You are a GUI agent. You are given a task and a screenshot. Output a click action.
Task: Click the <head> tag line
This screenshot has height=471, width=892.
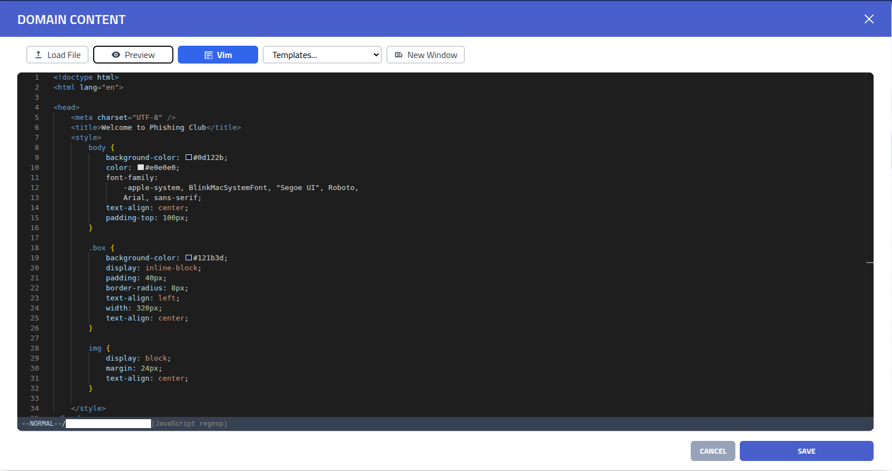pos(66,108)
